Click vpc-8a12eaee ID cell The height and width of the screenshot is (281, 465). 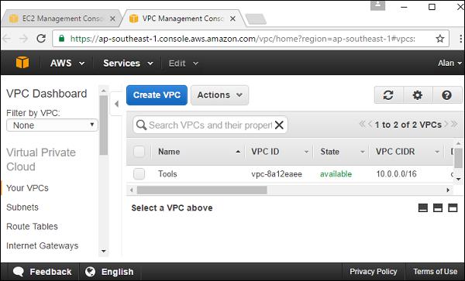277,174
